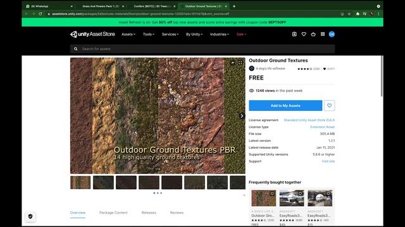Open the Chrome three-dot menu
Viewport: 405px width, 227px height.
coord(378,14)
